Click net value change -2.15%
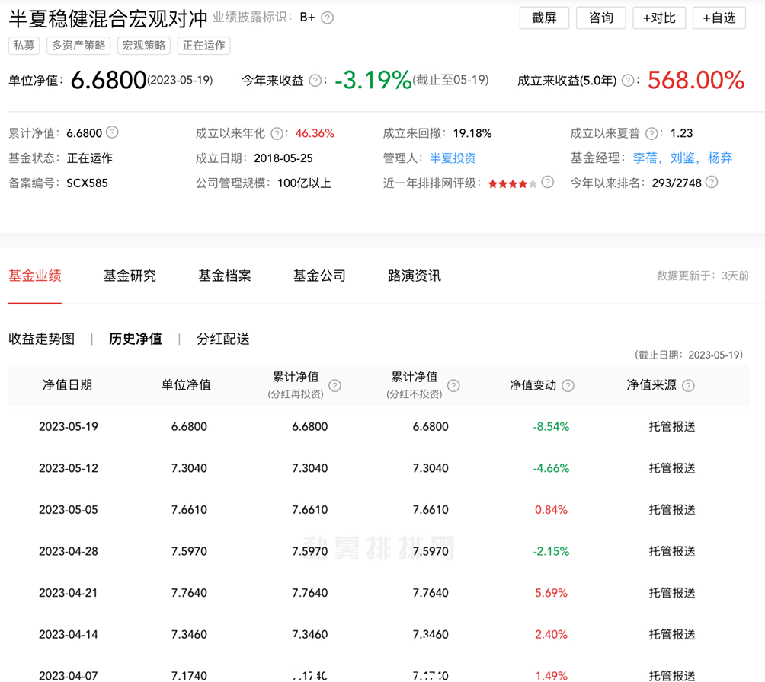The image size is (765, 682). [551, 551]
